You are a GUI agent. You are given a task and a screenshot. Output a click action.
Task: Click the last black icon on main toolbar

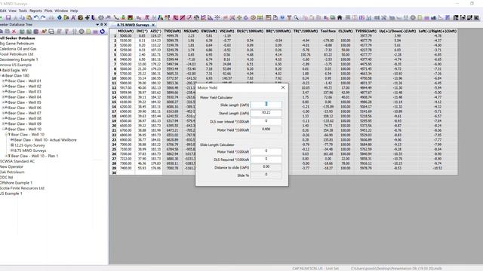[476, 17]
